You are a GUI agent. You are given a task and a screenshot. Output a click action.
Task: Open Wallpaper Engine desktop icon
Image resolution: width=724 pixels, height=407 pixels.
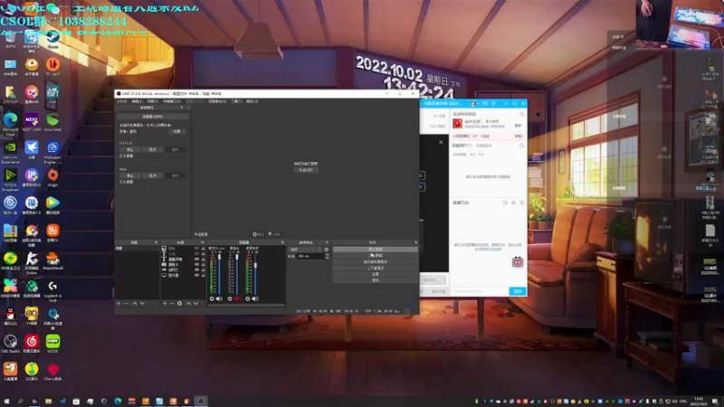click(52, 152)
